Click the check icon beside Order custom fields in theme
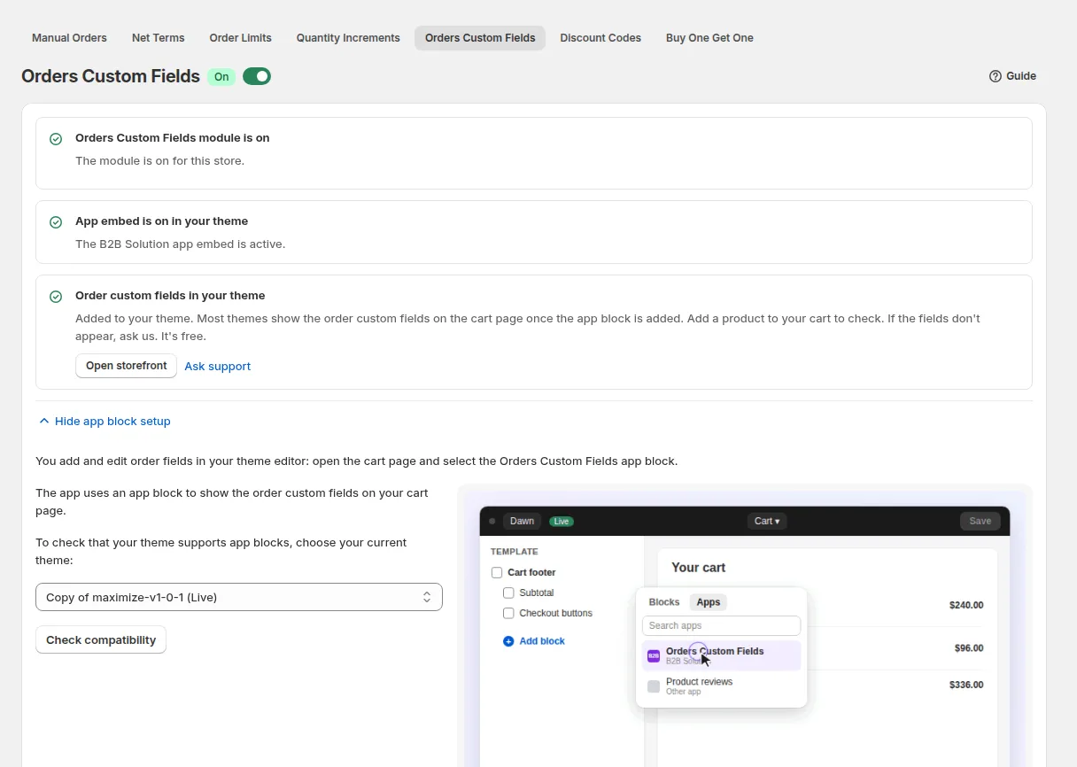Viewport: 1077px width, 767px height. [x=56, y=297]
